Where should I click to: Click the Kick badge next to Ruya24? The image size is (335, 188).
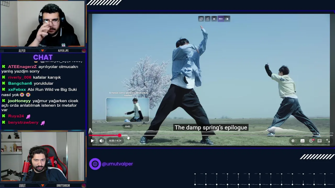[x=4, y=116]
